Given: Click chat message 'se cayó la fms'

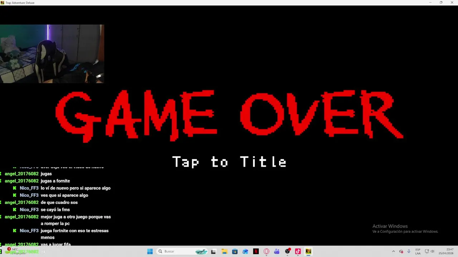Looking at the screenshot, I should click(x=55, y=210).
